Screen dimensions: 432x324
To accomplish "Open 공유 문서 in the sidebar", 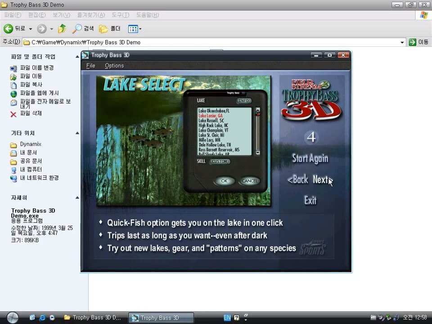I will pos(26,161).
